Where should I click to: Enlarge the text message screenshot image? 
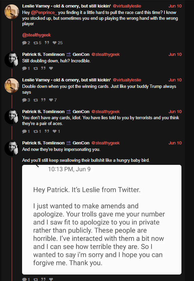click(x=102, y=220)
